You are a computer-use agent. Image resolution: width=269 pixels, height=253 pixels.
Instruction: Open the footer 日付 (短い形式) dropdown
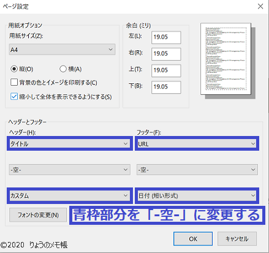click(x=197, y=195)
